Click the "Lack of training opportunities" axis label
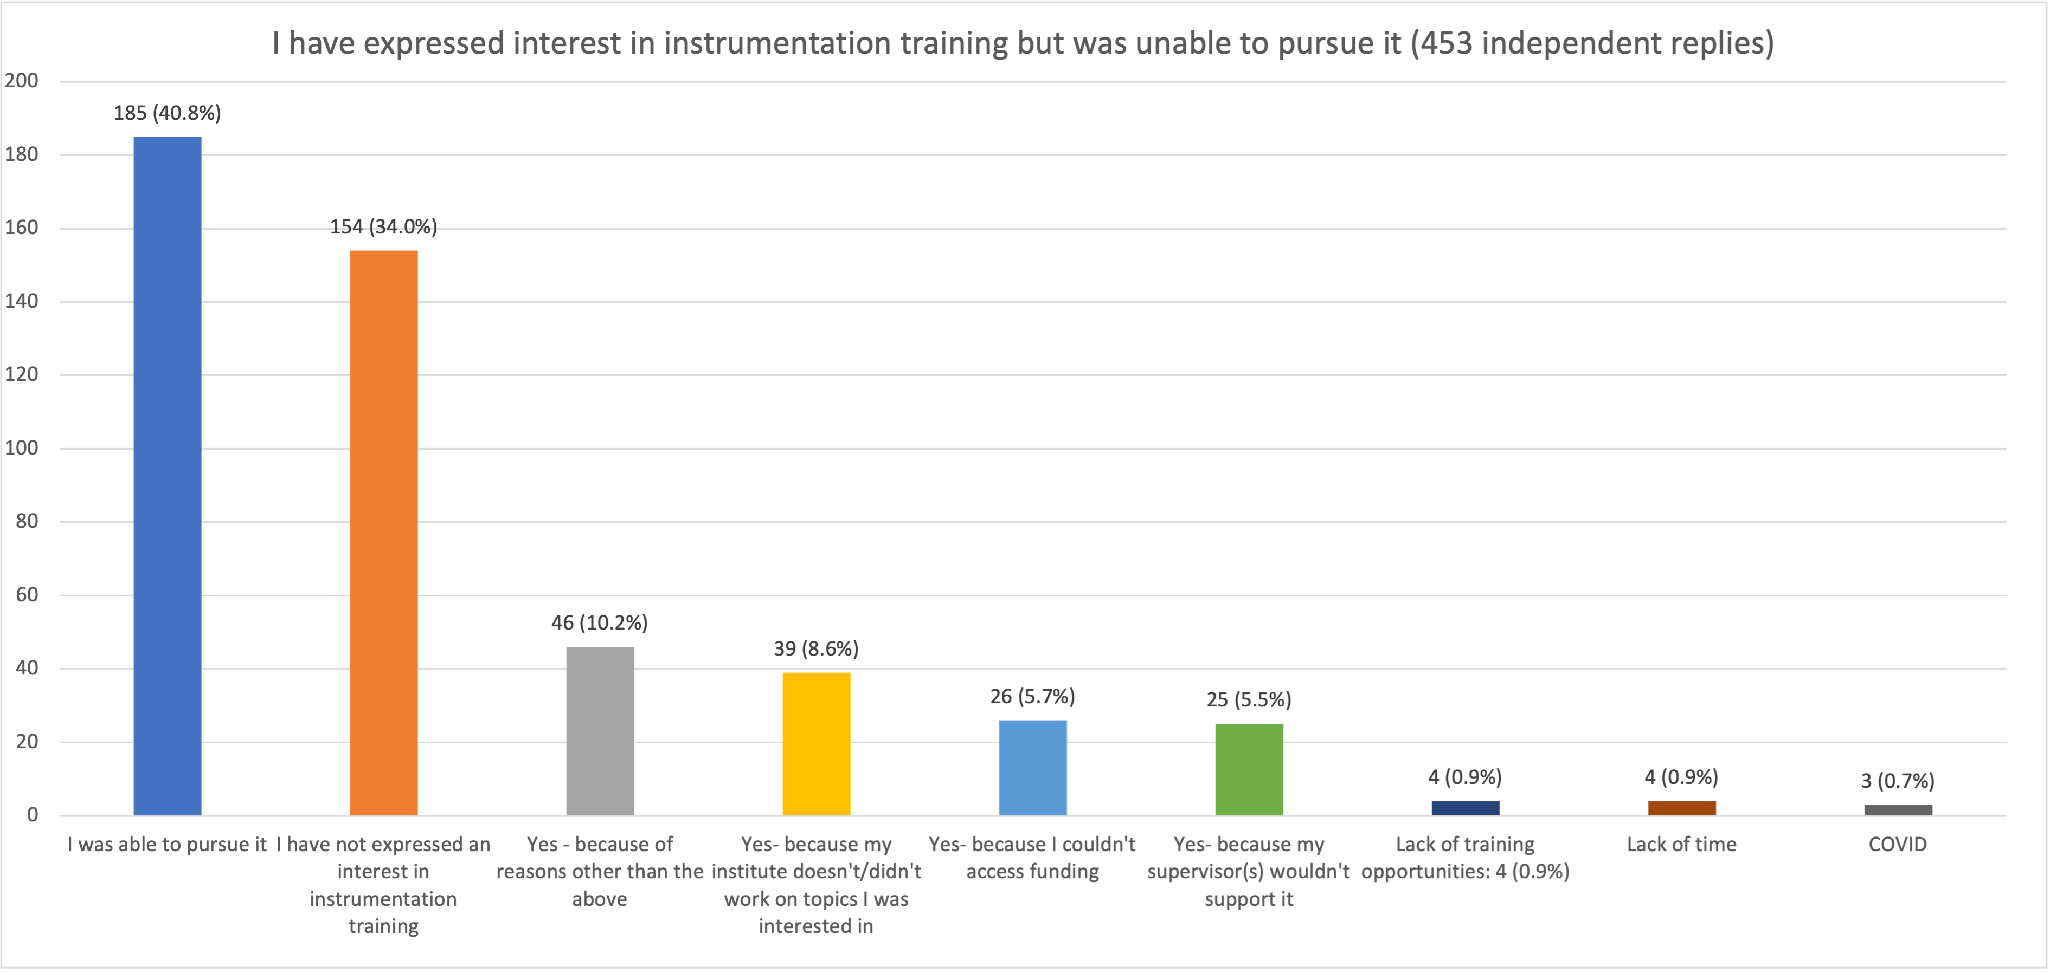This screenshot has height=973, width=2050. pyautogui.click(x=1465, y=858)
